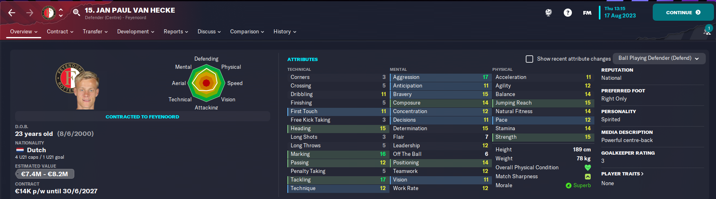Click the search magnifier icon
Image resolution: width=716 pixels, height=199 pixels.
(76, 13)
